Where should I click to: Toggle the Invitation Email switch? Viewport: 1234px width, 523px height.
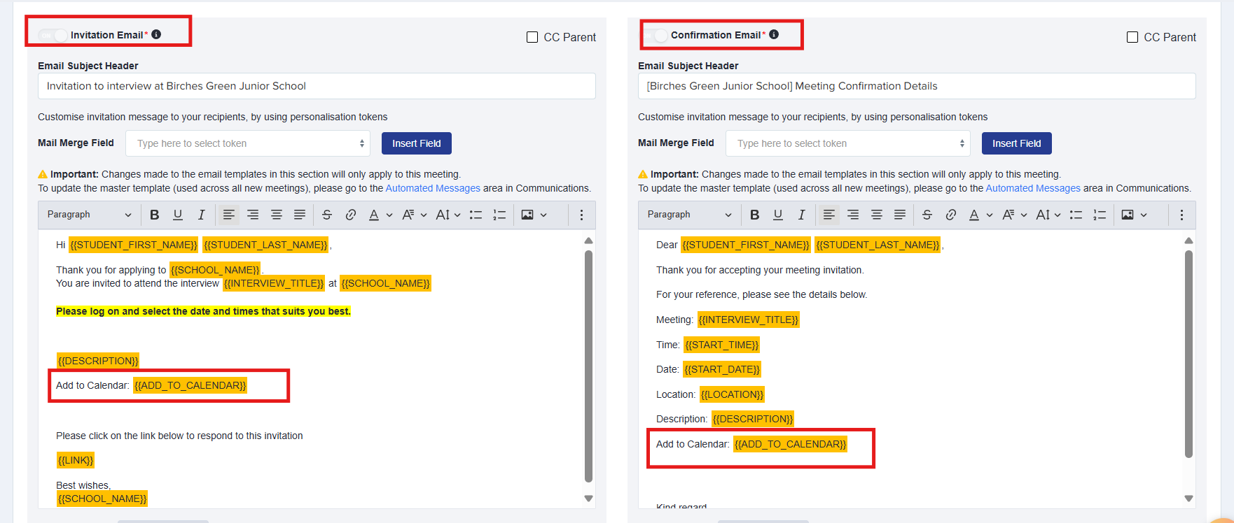point(53,35)
